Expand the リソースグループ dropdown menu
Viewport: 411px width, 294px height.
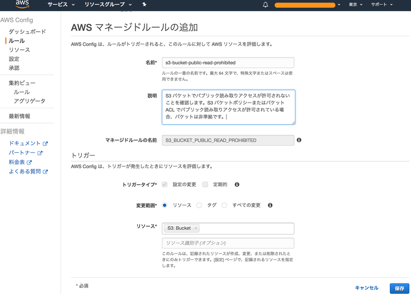(x=108, y=5)
